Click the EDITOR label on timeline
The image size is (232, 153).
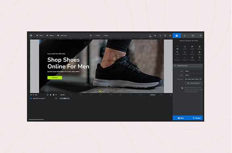pos(62,95)
